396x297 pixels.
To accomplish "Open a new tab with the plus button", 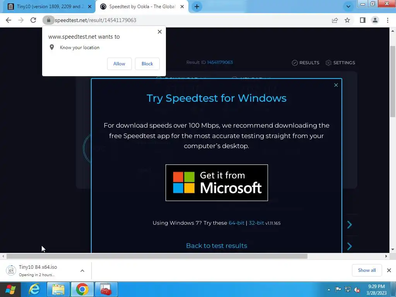I will pos(197,7).
